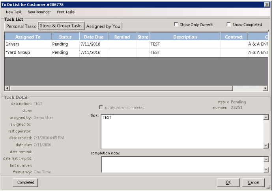Open the Assigned by You tab
Viewport: 273px width, 191px height.
(x=104, y=26)
